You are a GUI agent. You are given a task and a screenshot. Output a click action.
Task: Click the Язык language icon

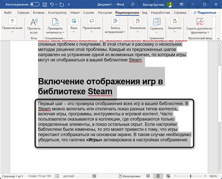pyautogui.click(x=74, y=21)
